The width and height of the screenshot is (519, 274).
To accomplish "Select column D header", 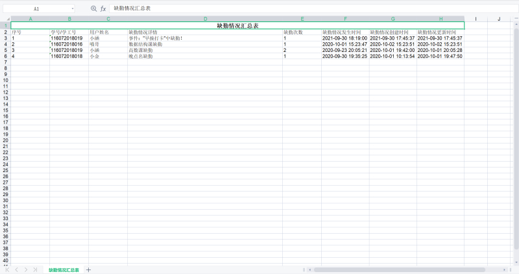I will click(x=205, y=19).
